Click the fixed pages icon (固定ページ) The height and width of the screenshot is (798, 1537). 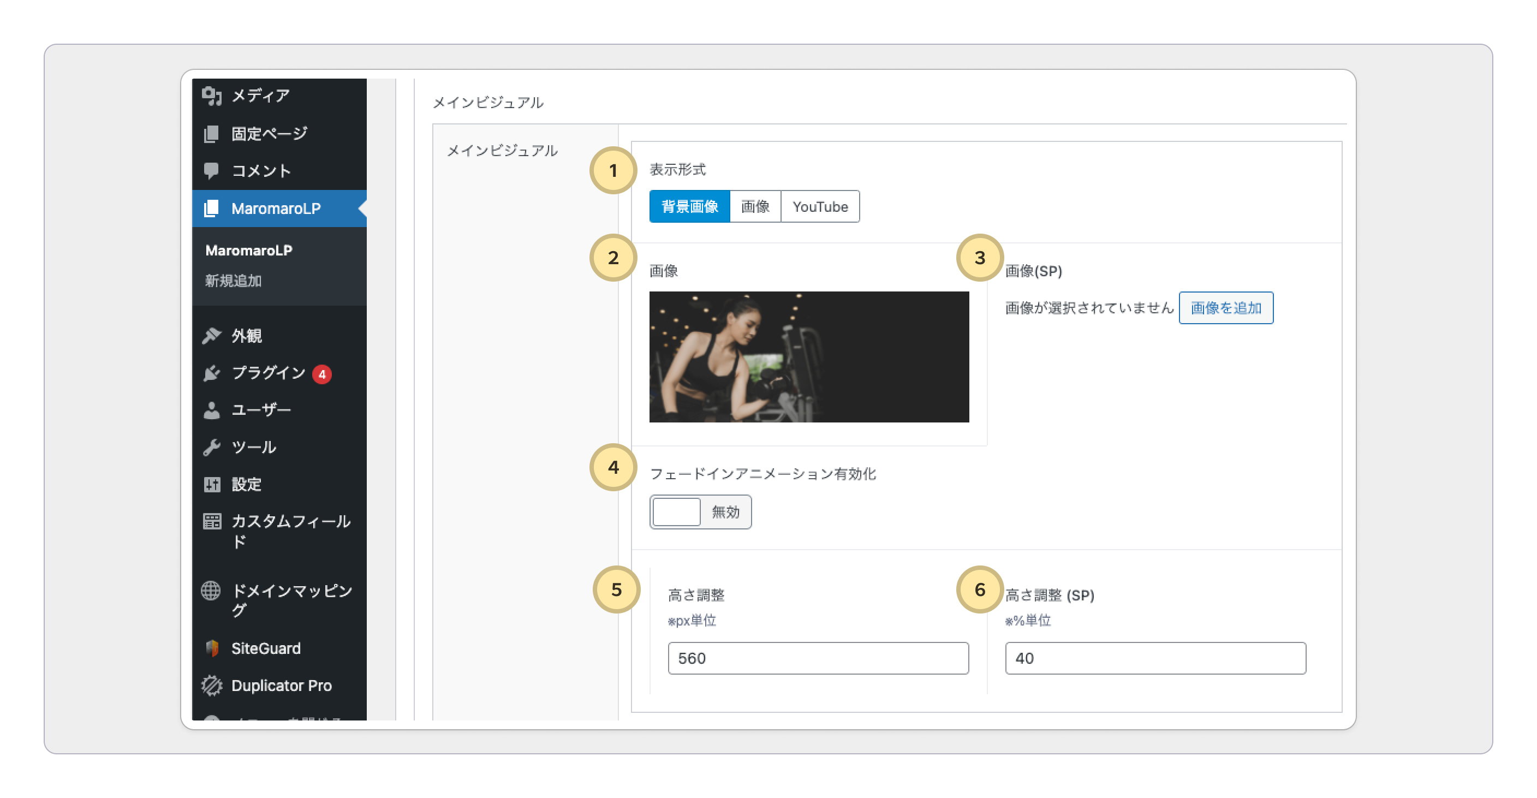click(211, 134)
